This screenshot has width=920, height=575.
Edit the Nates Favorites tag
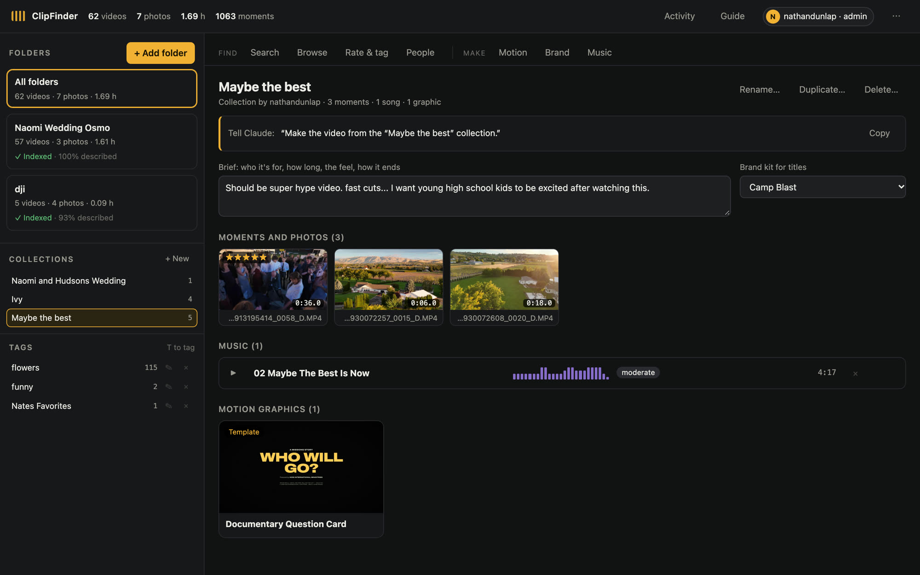(169, 406)
